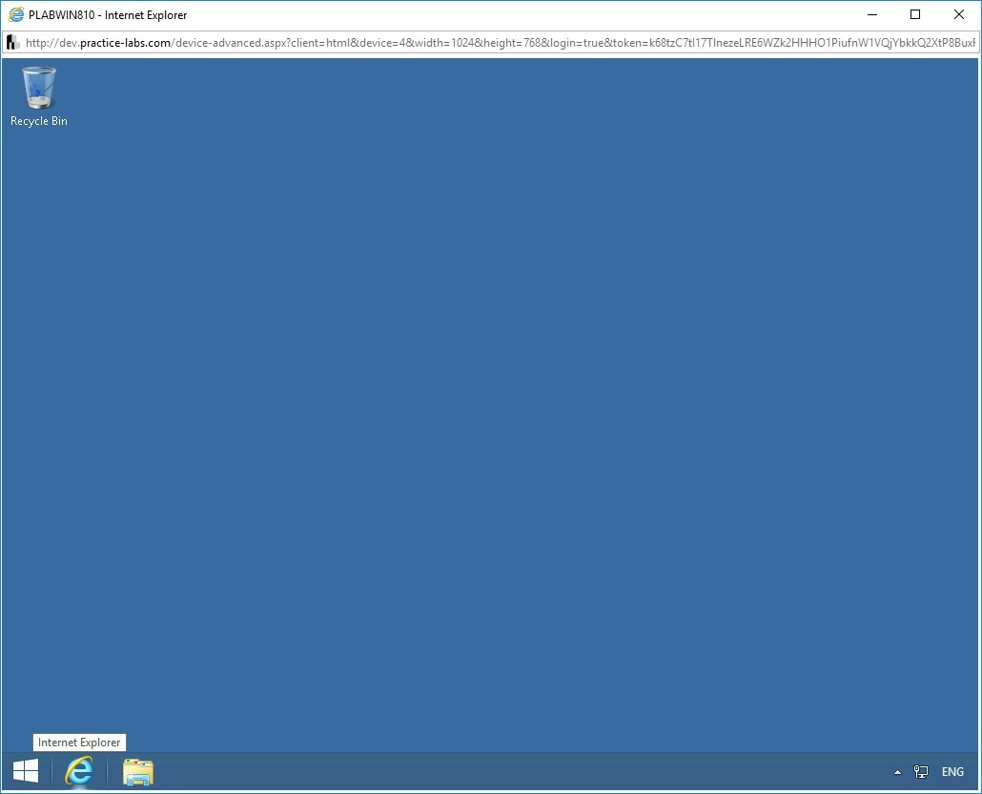982x794 pixels.
Task: Open the Start menu
Action: [24, 771]
